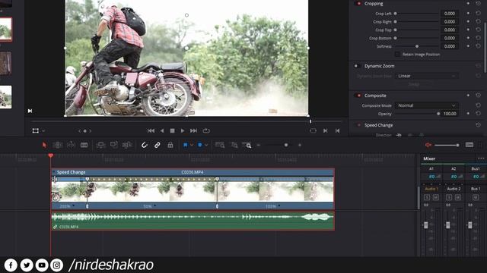
Task: Click the Full Extent Zoom icon
Action: point(220,145)
